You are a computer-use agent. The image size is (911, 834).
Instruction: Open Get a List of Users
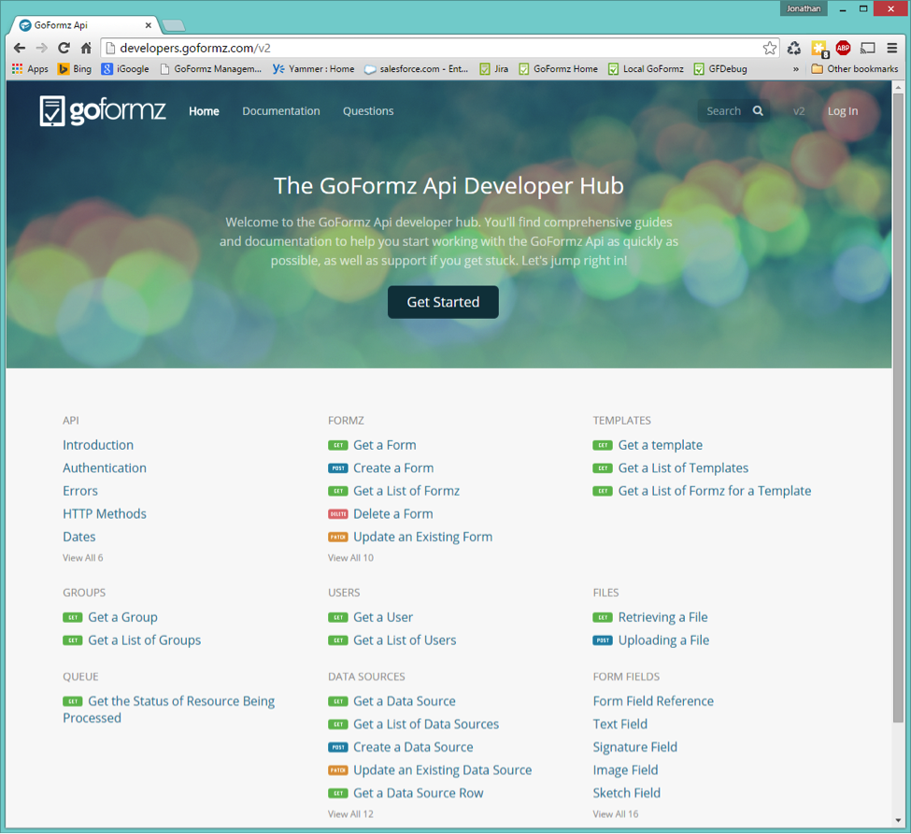point(405,640)
